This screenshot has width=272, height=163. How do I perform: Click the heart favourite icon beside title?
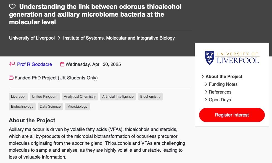12,7
